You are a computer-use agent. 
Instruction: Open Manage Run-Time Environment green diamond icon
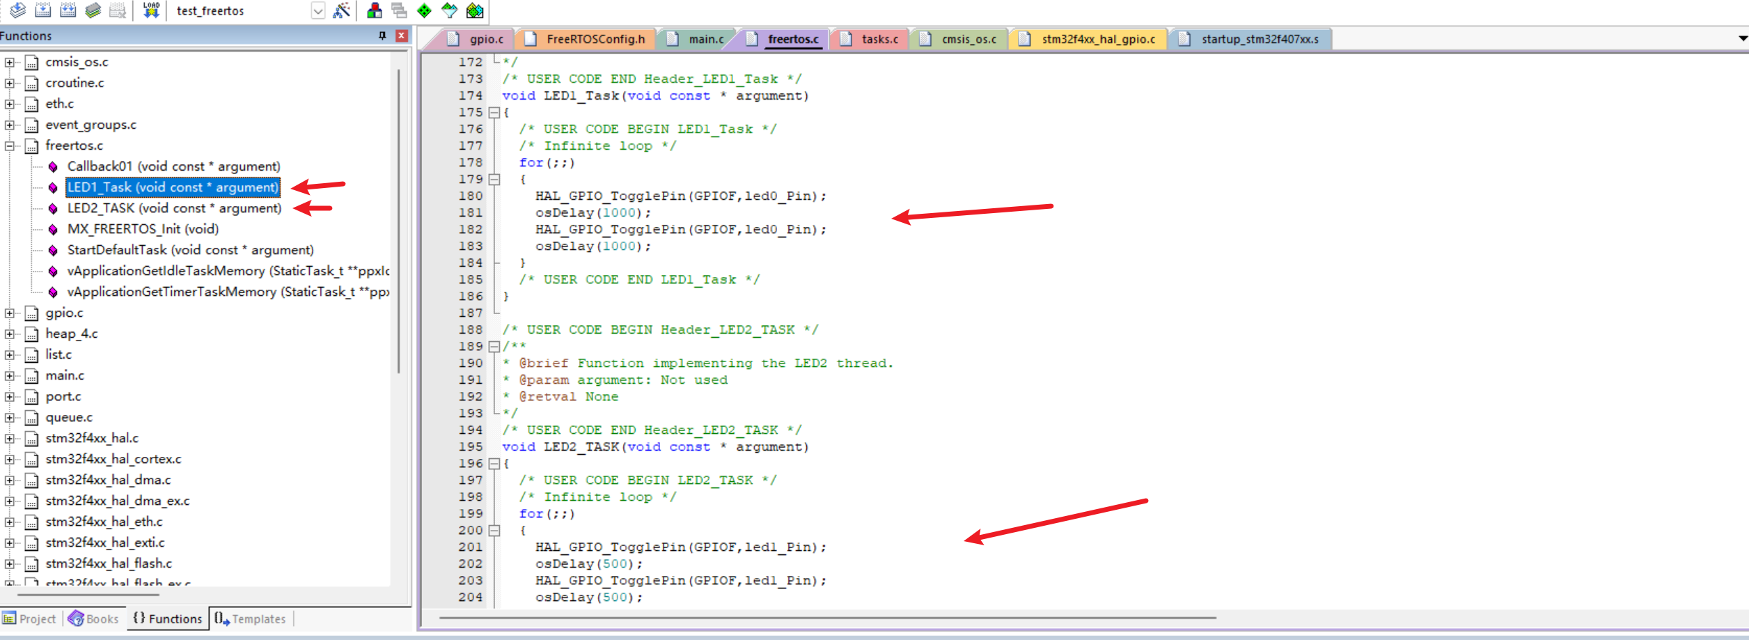[424, 10]
